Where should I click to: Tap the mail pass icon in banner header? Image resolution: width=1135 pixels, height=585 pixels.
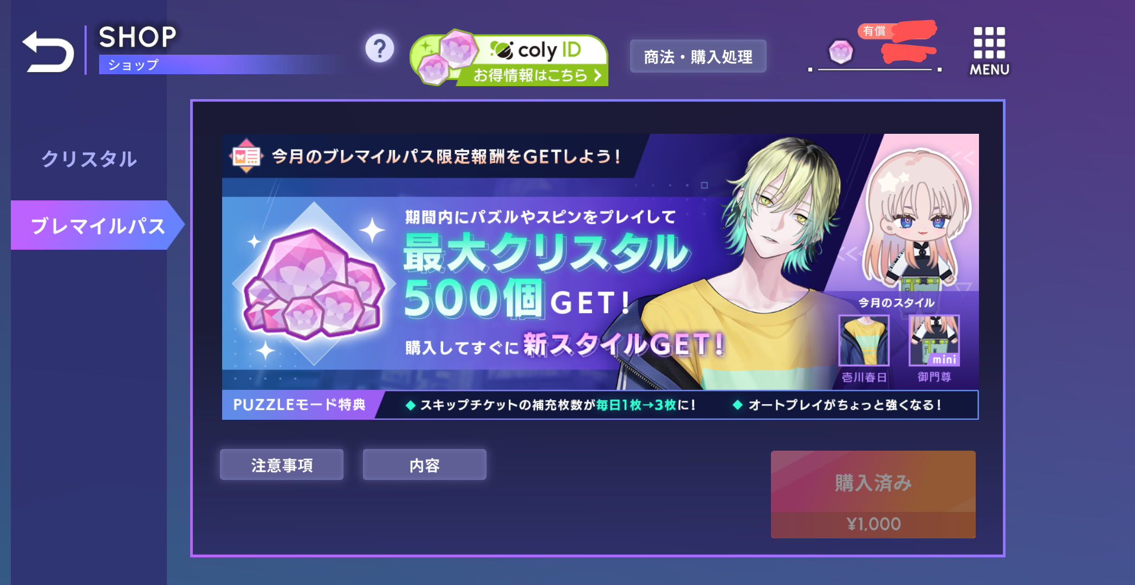click(x=246, y=156)
